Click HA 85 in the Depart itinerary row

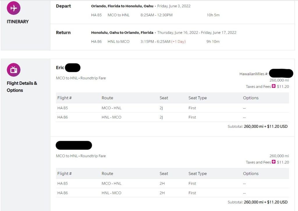click(96, 15)
